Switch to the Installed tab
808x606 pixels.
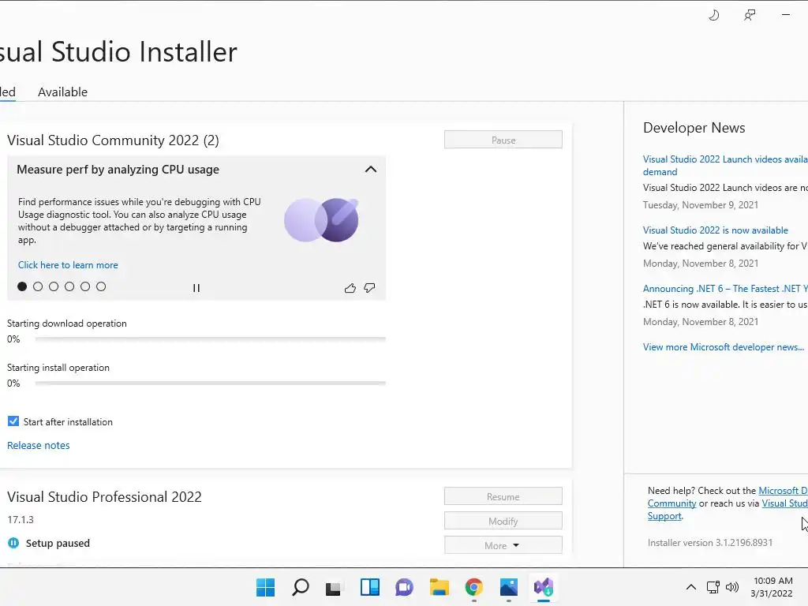tap(8, 92)
